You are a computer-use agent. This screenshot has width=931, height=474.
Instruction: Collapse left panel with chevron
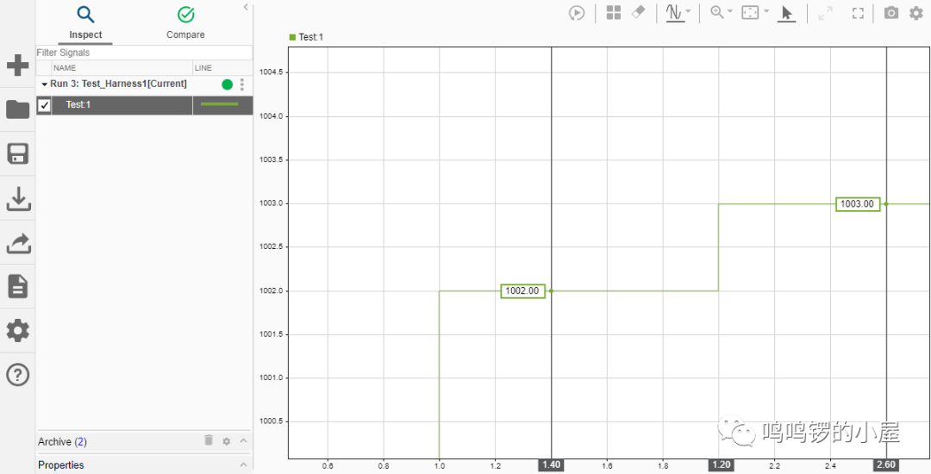246,7
